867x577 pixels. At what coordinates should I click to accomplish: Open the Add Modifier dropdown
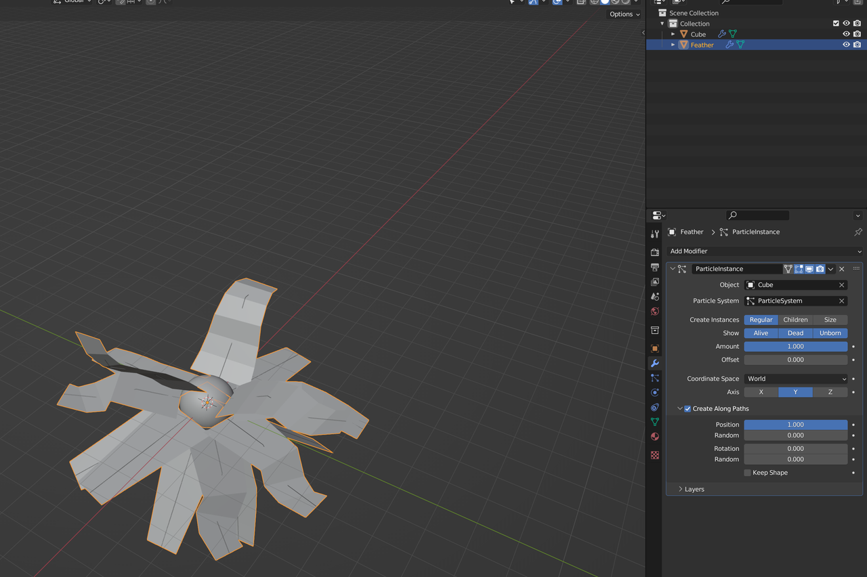(x=764, y=251)
